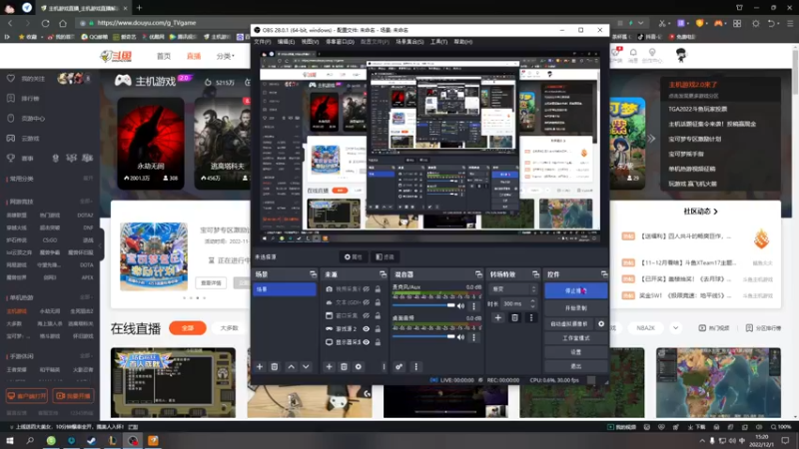799x449 pixels.
Task: Click the browser address bar URL
Action: click(x=147, y=23)
